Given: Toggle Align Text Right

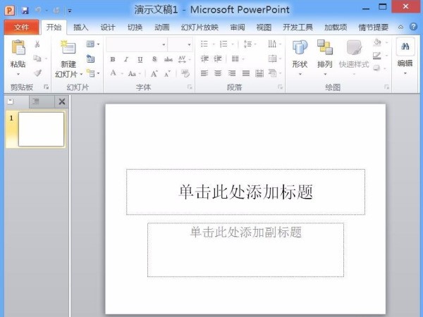Looking at the screenshot, I should (x=232, y=73).
